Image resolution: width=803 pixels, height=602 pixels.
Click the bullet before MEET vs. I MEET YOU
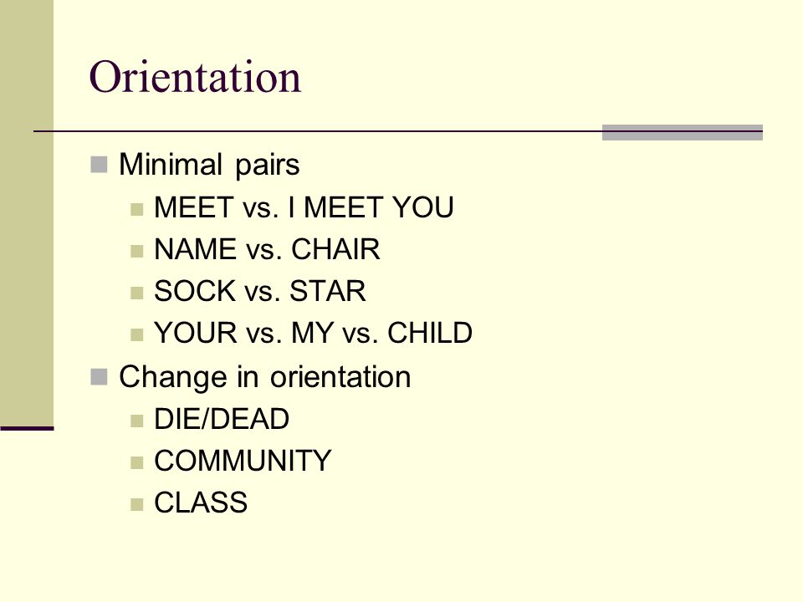[x=136, y=209]
